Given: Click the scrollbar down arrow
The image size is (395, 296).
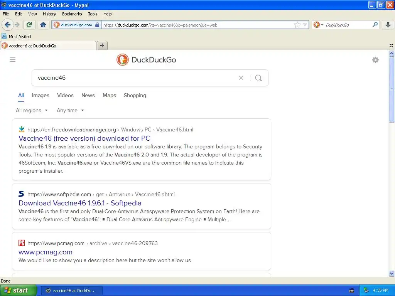Looking at the screenshot, I should (392, 273).
